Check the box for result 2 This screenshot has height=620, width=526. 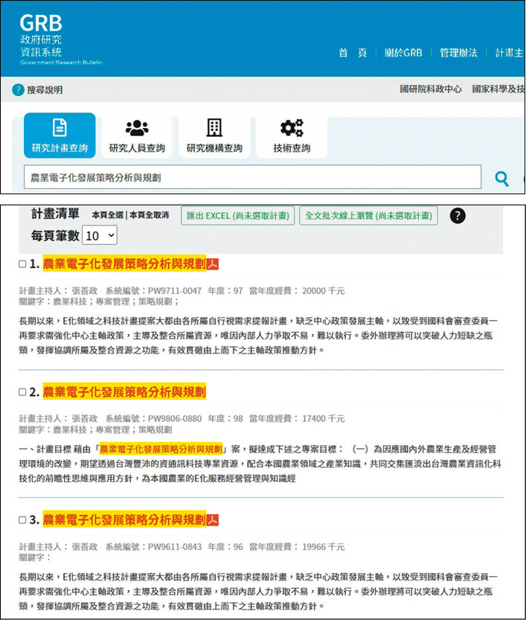click(x=22, y=392)
